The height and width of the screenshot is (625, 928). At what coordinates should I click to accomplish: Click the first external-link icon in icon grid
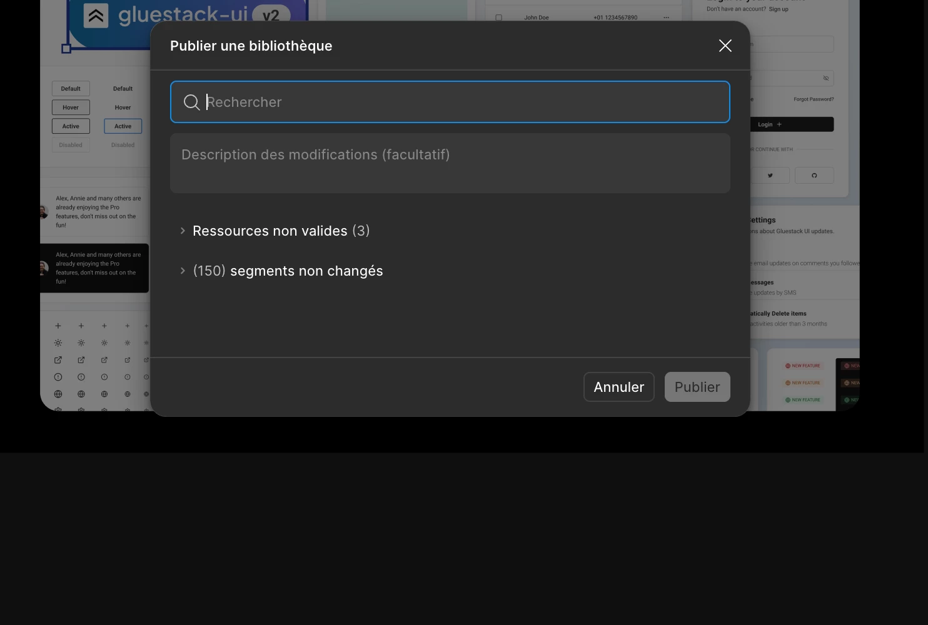pyautogui.click(x=58, y=360)
